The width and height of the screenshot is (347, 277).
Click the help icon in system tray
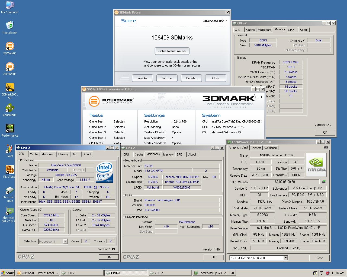point(315,273)
